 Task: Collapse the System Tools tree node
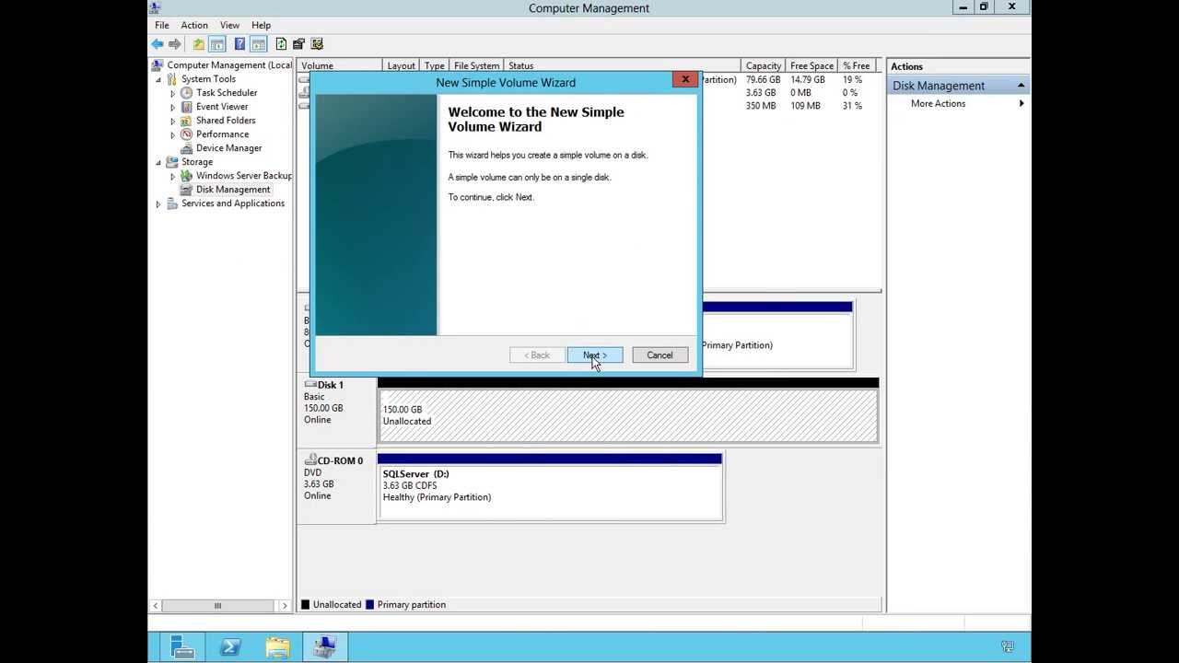tap(158, 80)
